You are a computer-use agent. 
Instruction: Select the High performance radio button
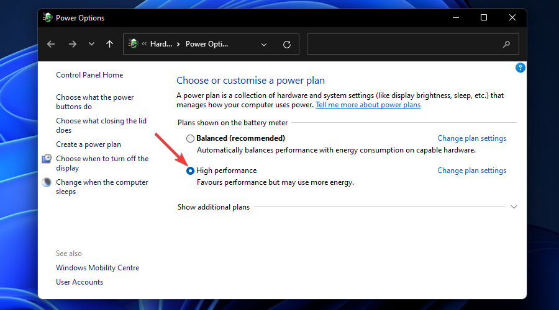[x=191, y=171]
